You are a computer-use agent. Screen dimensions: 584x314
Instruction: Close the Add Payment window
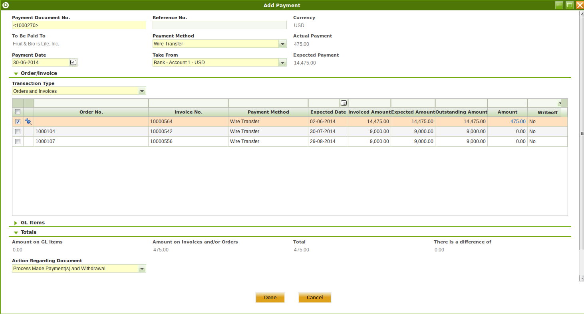pos(579,5)
